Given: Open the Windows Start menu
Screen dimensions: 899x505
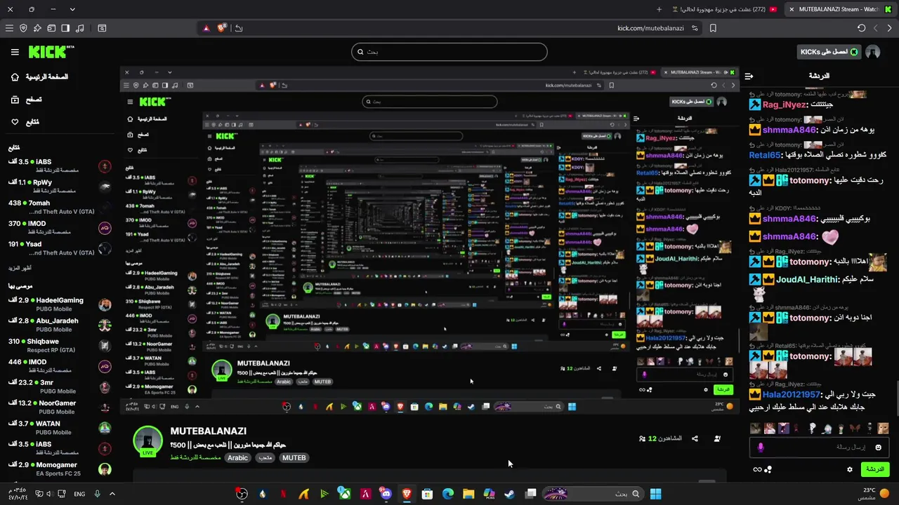Looking at the screenshot, I should [x=655, y=494].
